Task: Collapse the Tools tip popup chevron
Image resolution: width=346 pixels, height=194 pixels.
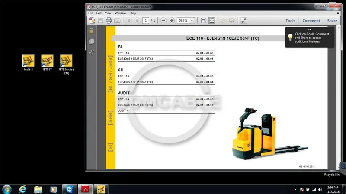Action: point(310,29)
